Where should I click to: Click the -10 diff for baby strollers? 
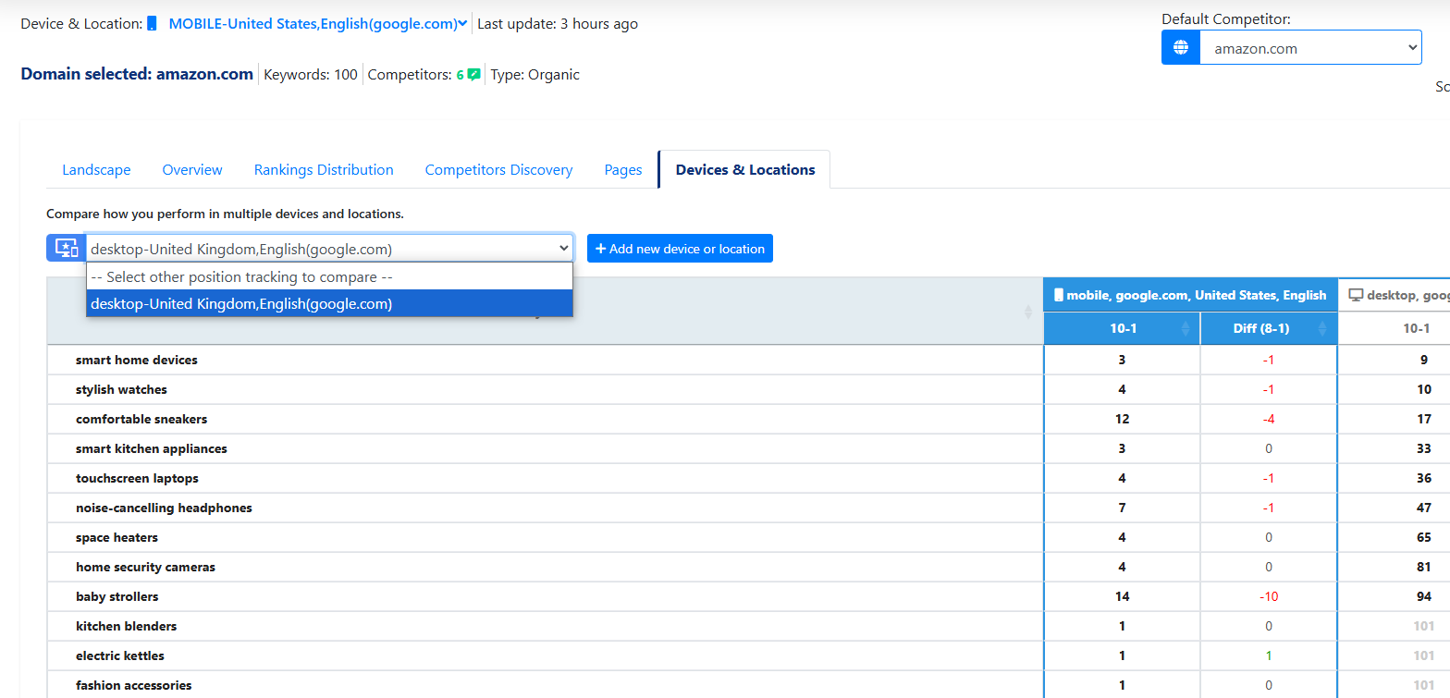coord(1269,596)
